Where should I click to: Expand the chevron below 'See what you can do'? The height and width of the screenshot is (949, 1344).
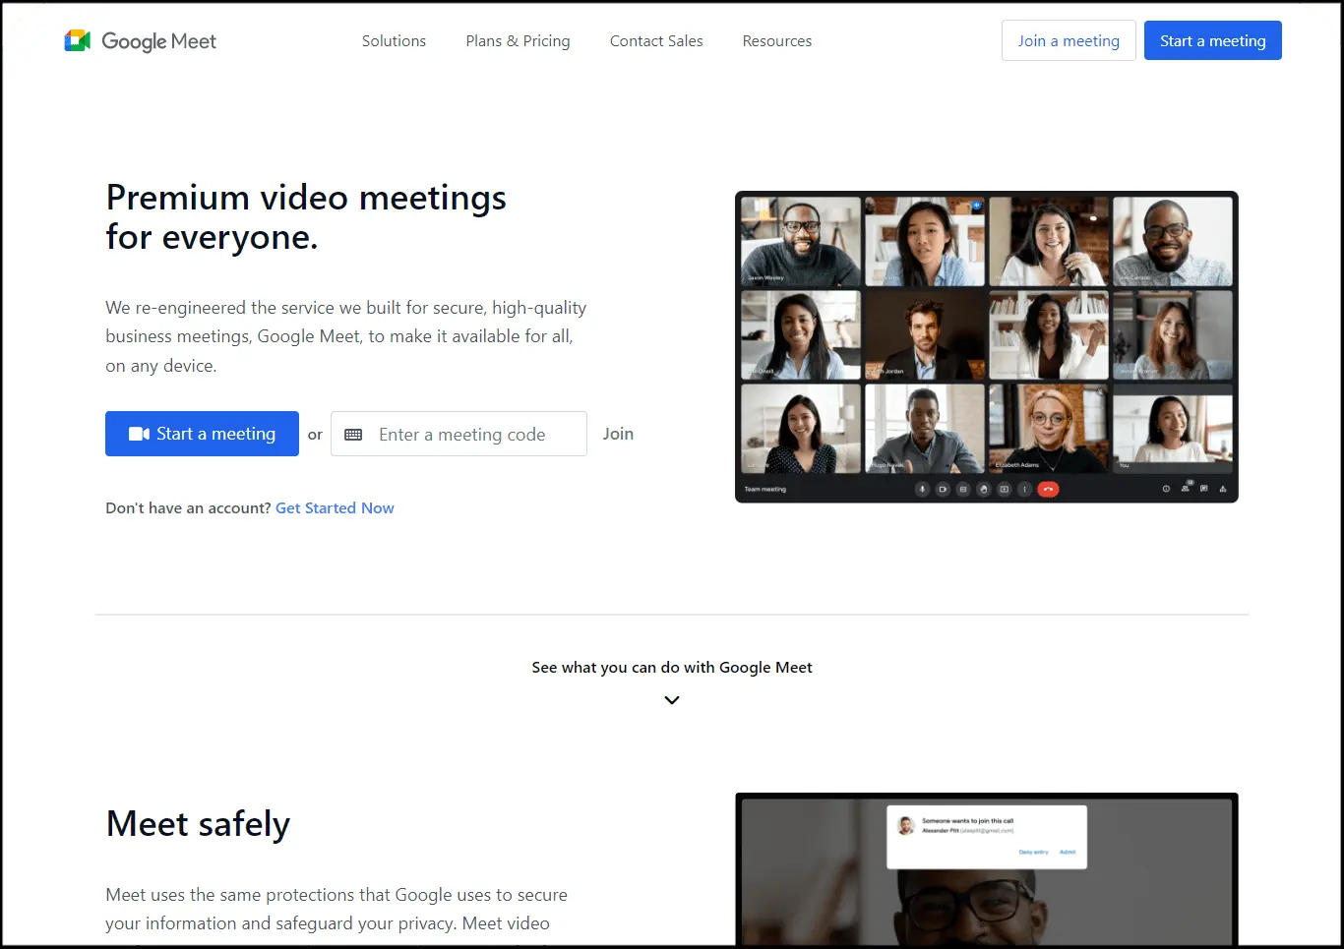click(672, 700)
